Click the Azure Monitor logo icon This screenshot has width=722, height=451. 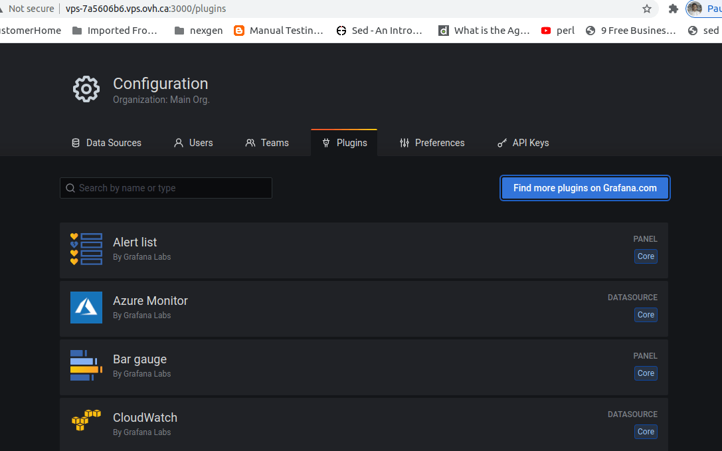tap(86, 308)
